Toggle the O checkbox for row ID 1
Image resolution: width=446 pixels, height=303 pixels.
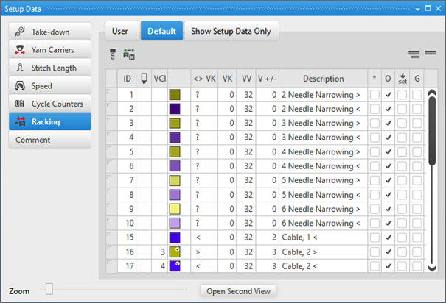click(x=388, y=95)
